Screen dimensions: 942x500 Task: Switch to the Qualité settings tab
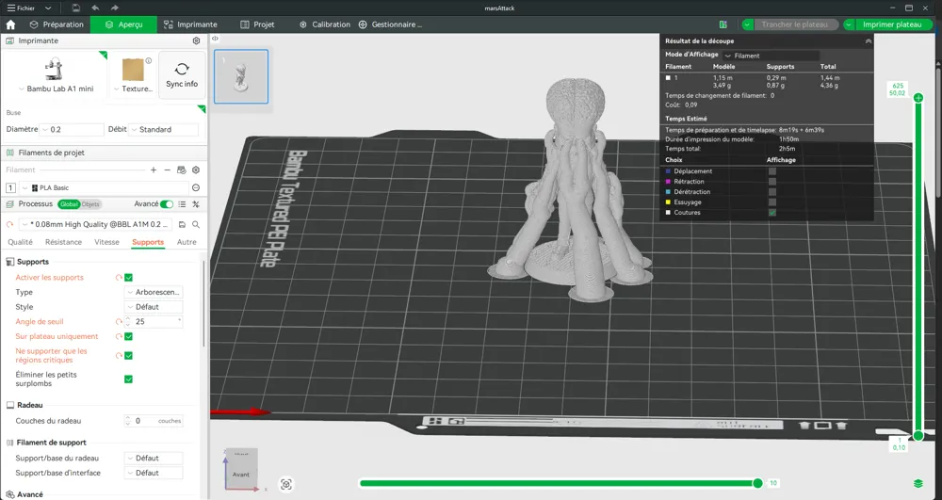[x=20, y=242]
